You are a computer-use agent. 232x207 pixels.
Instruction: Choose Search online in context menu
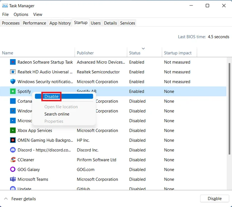(57, 114)
